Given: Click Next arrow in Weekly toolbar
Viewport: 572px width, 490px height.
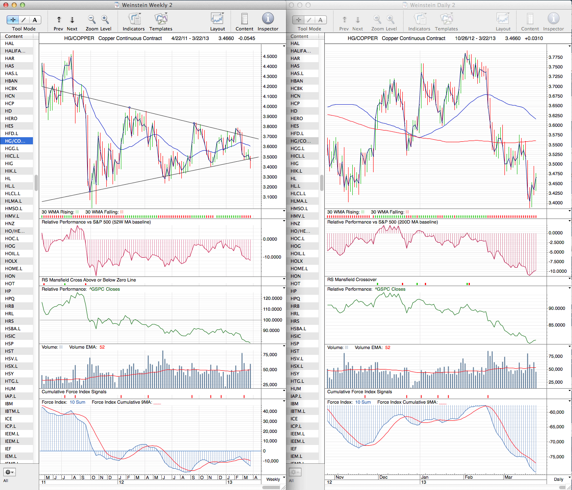Looking at the screenshot, I should (72, 20).
